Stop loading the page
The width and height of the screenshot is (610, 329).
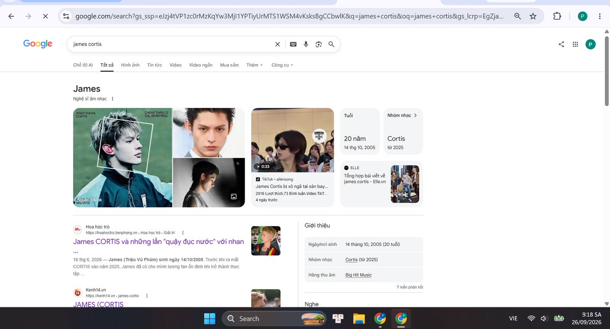pos(45,16)
